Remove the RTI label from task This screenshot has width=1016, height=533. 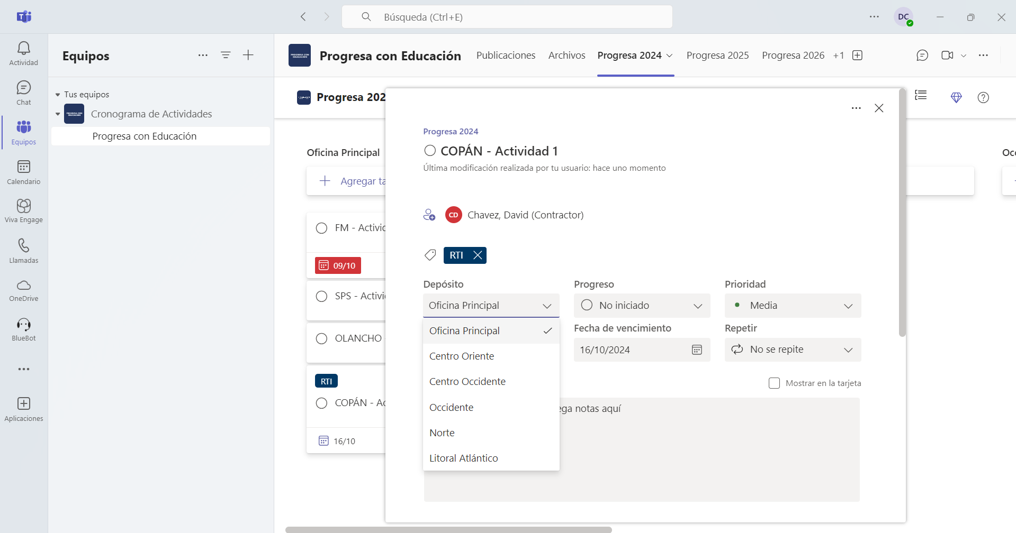[x=478, y=255]
